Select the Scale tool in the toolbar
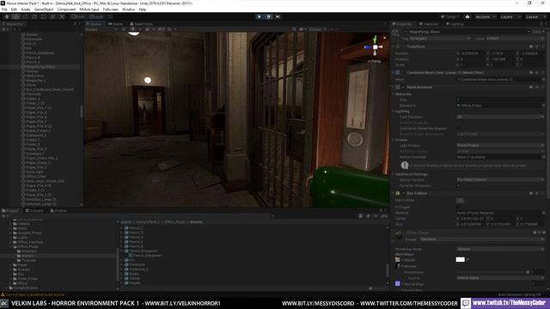 click(34, 17)
